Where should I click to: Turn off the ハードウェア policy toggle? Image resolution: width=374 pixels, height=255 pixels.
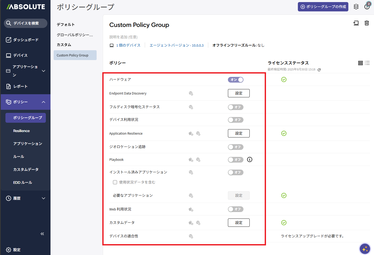(235, 80)
